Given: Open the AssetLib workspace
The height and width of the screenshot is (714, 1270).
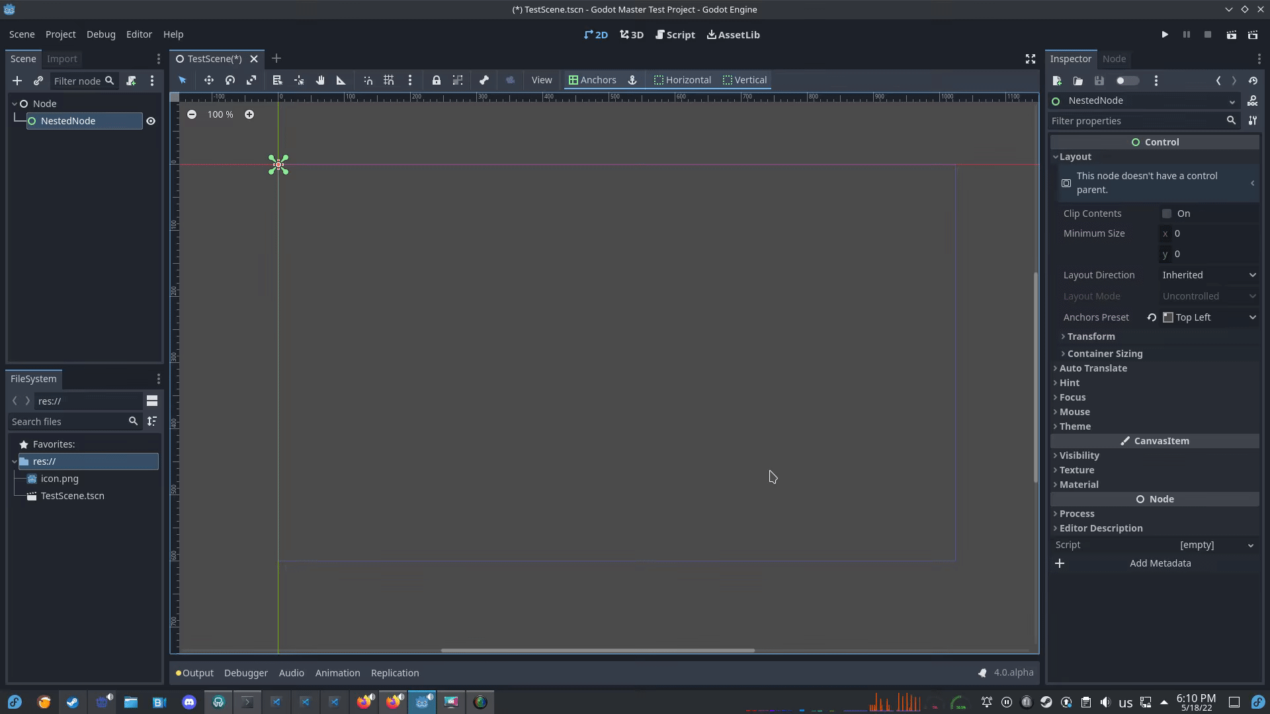Looking at the screenshot, I should pyautogui.click(x=734, y=34).
